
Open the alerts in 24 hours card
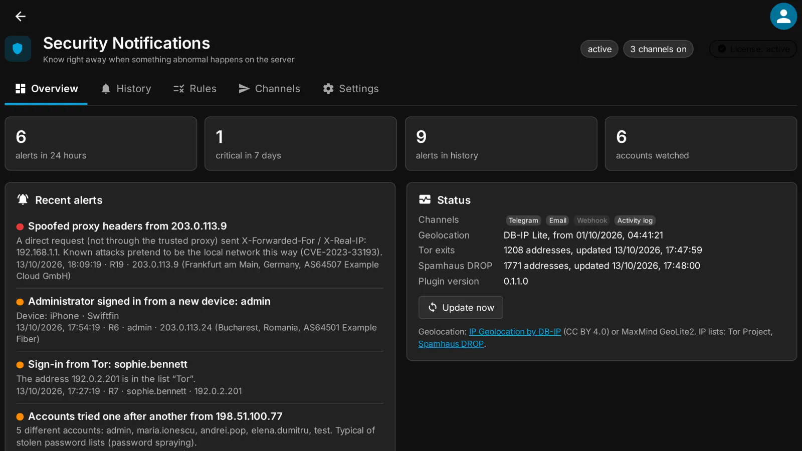tap(101, 144)
